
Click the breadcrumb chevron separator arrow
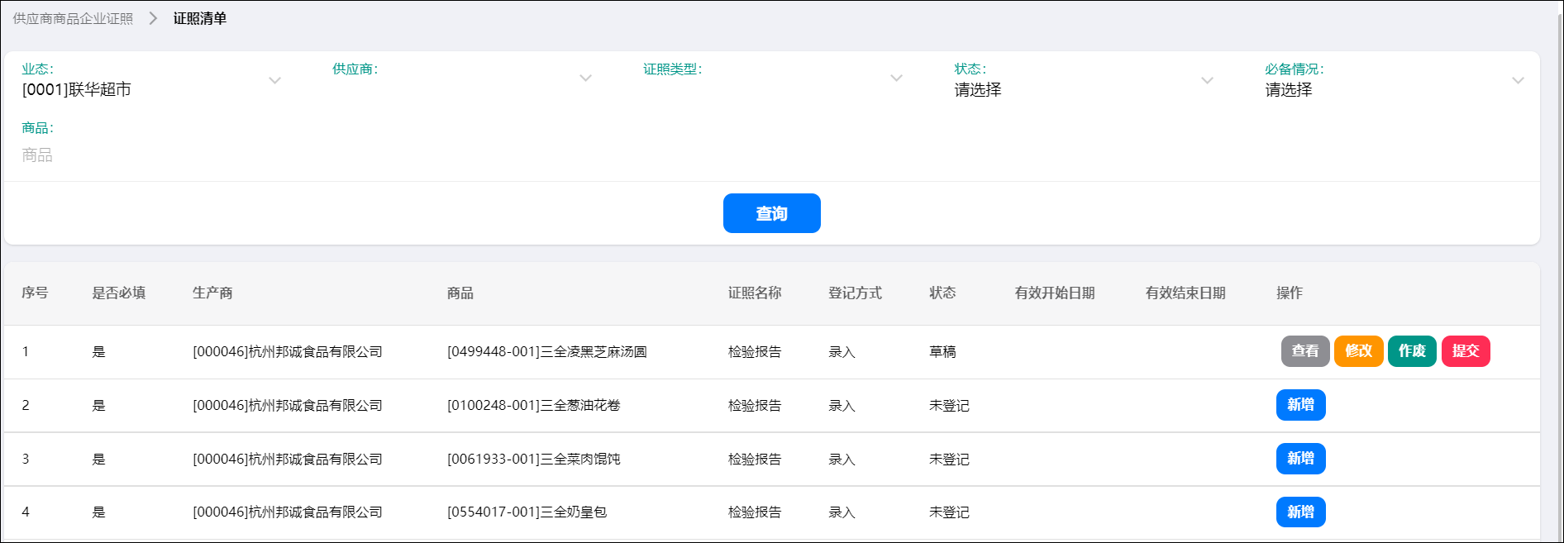click(x=153, y=18)
